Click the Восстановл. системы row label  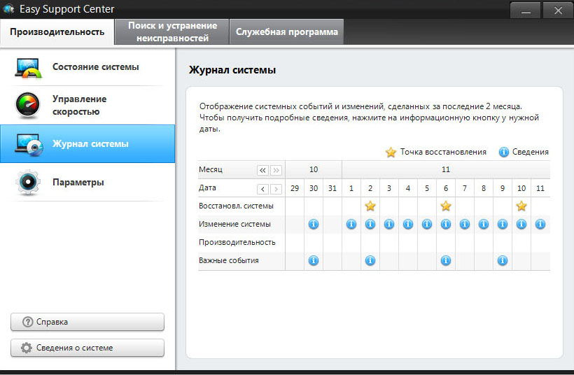(x=236, y=206)
